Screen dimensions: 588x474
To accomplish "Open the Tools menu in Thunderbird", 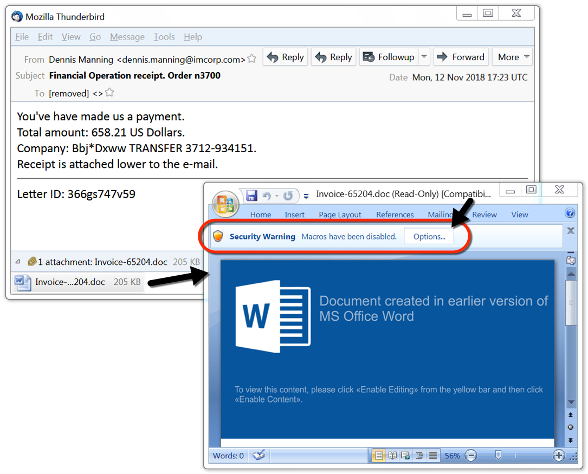I will 164,37.
